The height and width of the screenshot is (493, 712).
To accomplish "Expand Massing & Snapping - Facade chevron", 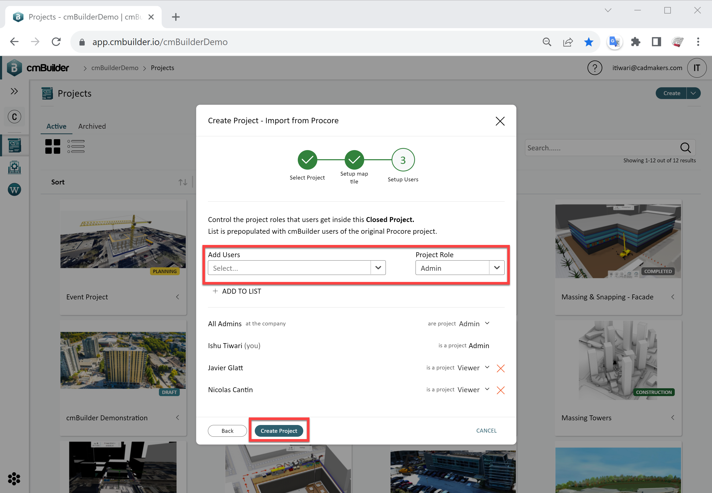I will tap(672, 297).
